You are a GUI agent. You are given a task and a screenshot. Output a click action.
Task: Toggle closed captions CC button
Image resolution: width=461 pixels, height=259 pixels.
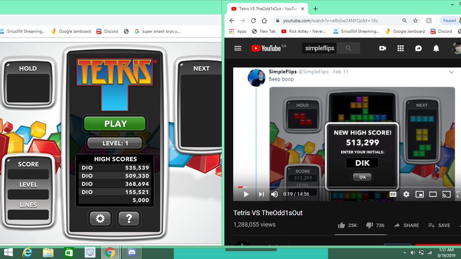tap(393, 194)
